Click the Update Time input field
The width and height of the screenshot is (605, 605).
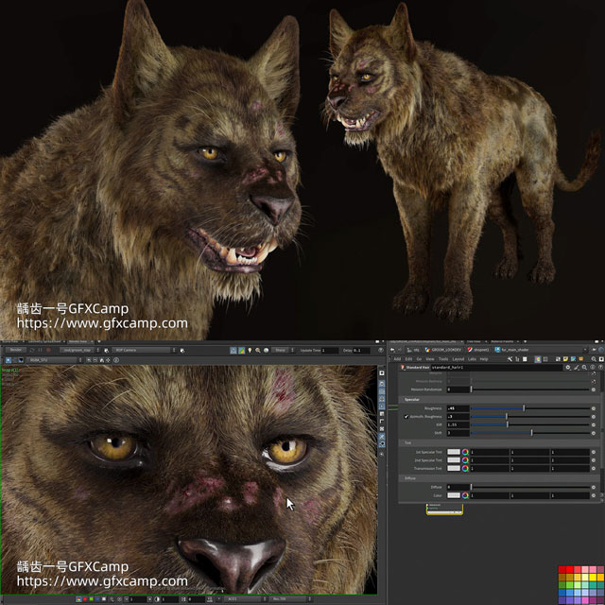point(328,351)
